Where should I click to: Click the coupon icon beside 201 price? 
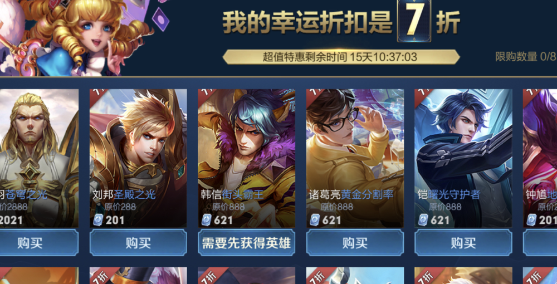point(98,220)
